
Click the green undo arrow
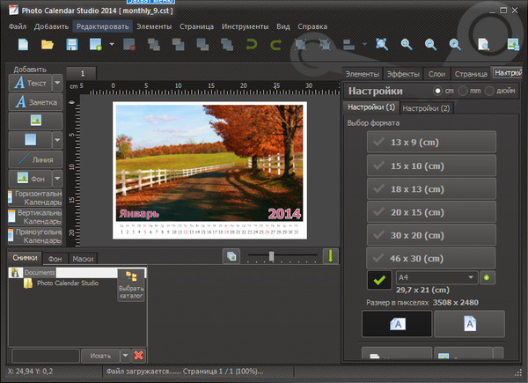tap(252, 44)
